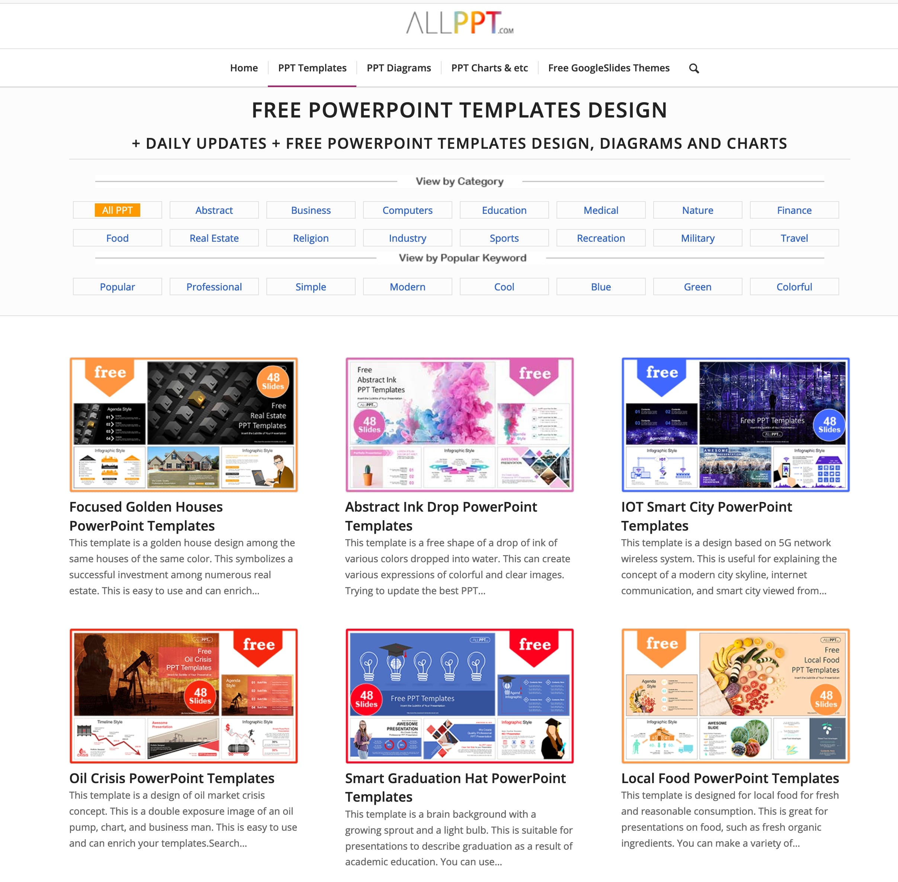
Task: Select the Colorful keyword filter button
Action: point(794,287)
